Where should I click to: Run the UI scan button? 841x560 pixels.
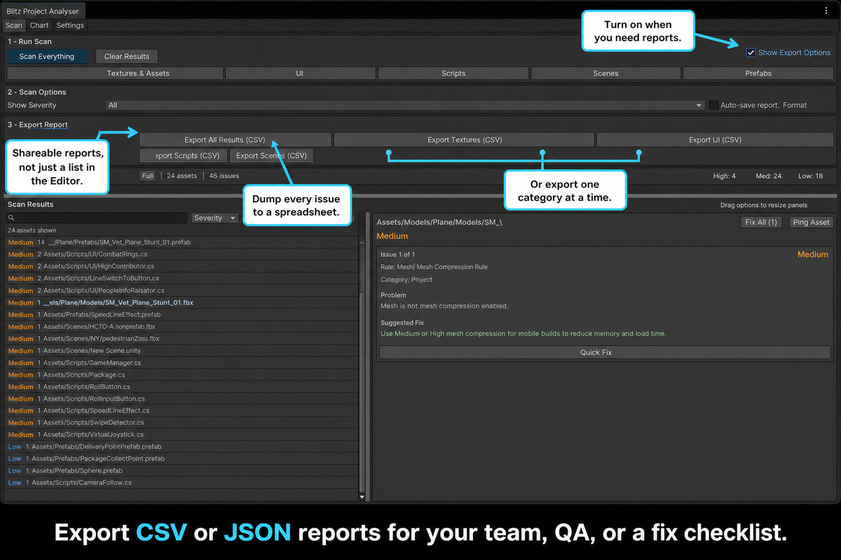[300, 73]
